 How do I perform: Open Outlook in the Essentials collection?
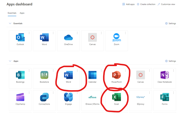[x=20, y=41]
